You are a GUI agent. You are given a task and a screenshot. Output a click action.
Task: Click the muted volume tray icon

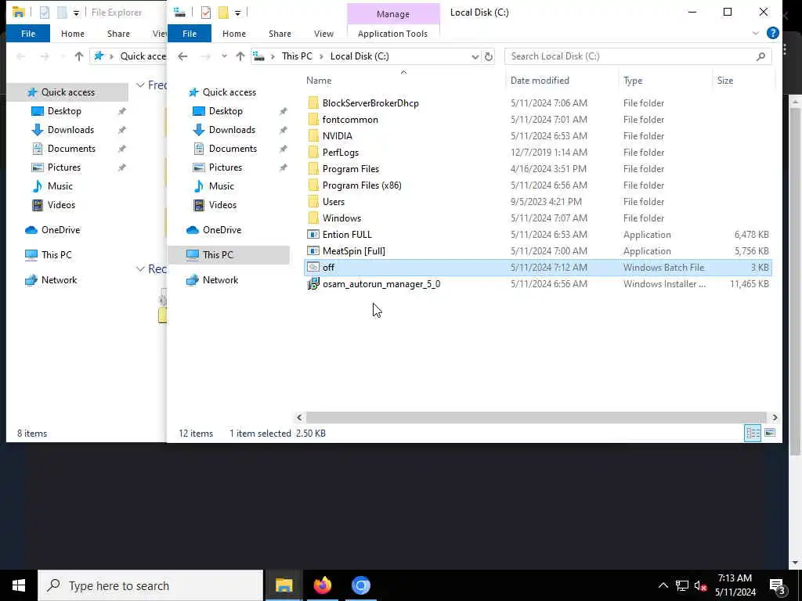701,585
